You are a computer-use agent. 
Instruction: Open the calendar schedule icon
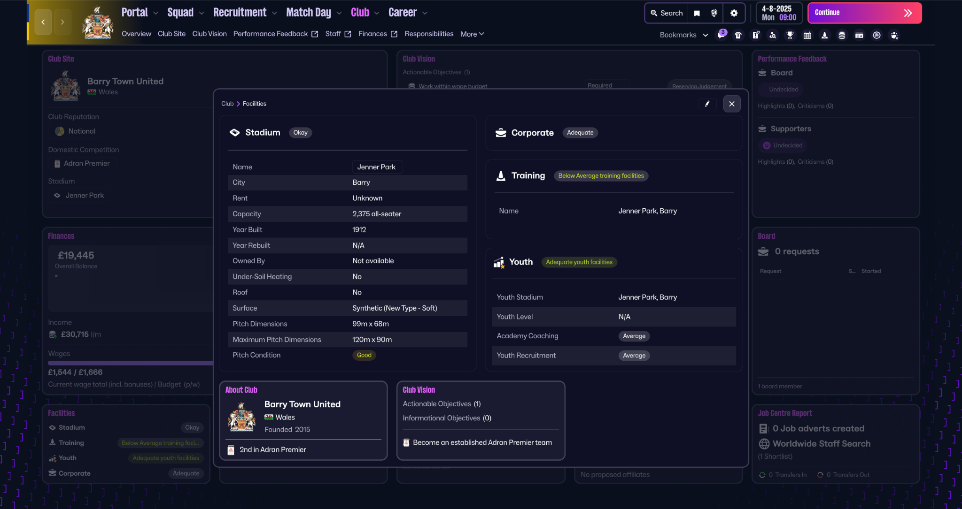click(x=807, y=35)
